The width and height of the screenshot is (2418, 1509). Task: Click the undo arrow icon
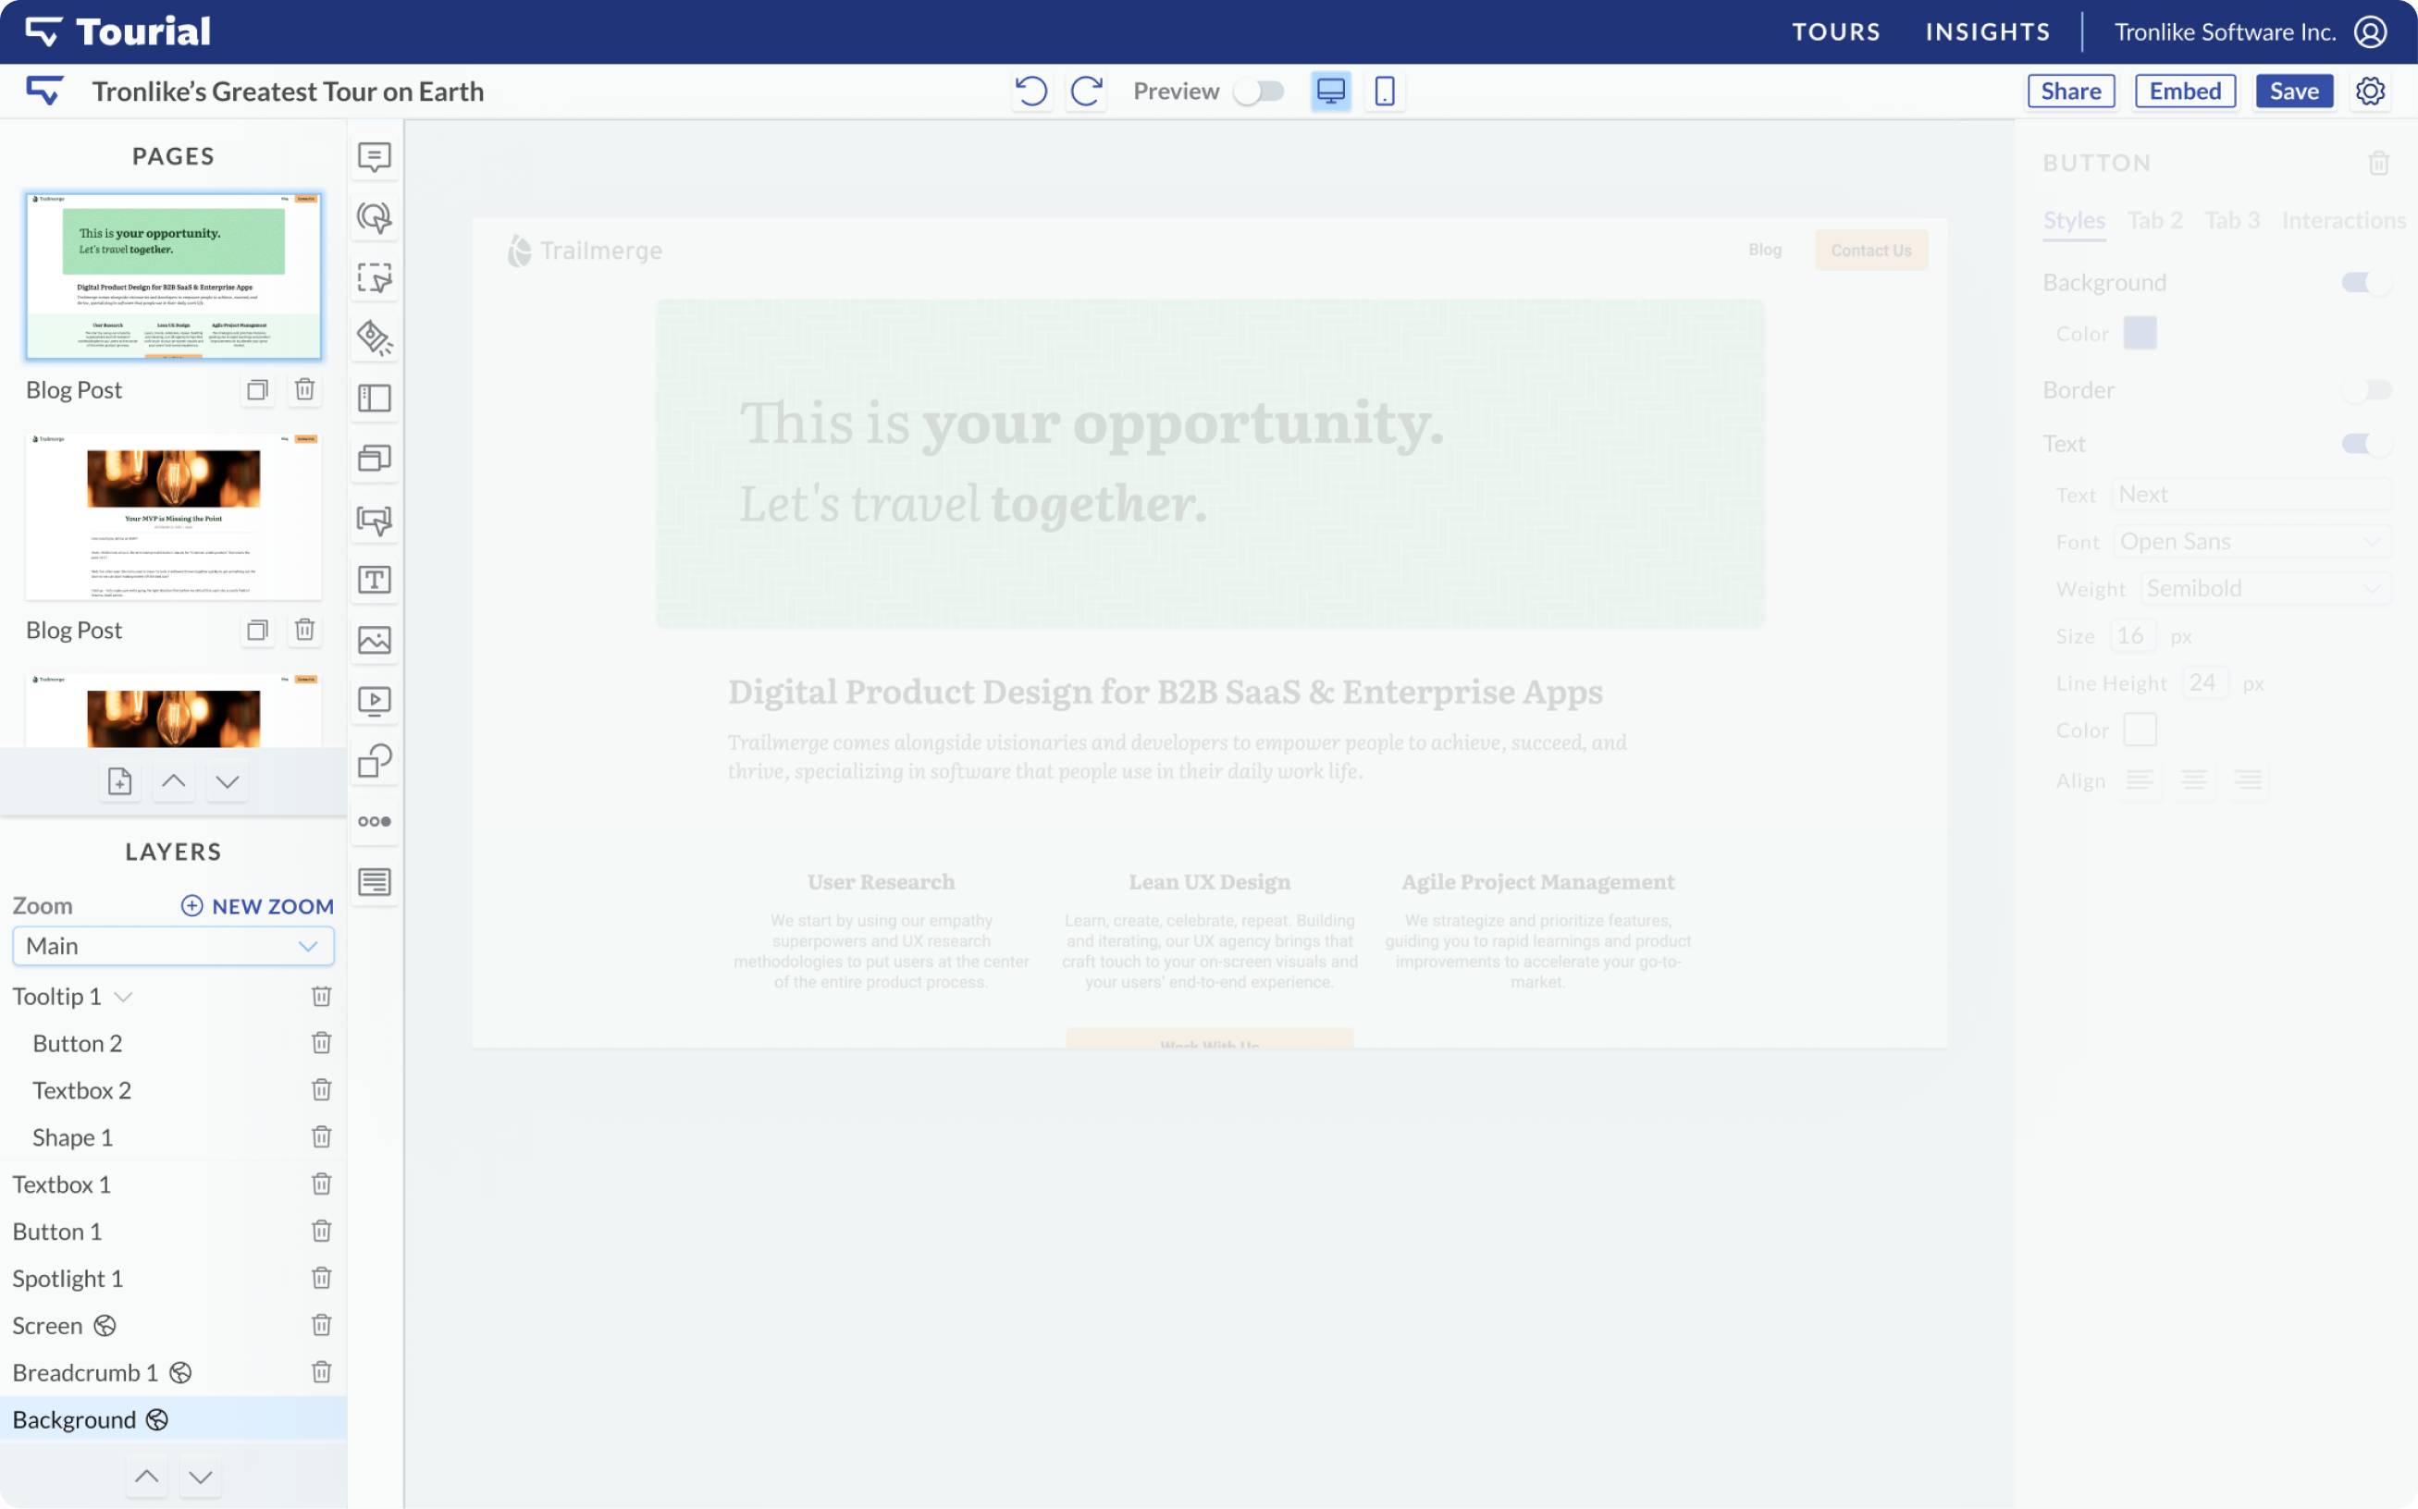[x=1031, y=91]
